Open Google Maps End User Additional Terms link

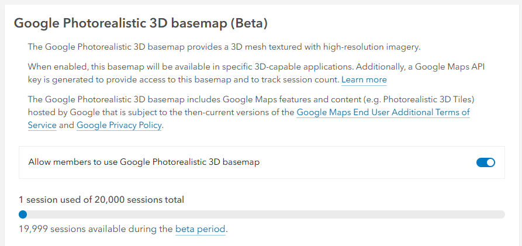[x=383, y=112]
